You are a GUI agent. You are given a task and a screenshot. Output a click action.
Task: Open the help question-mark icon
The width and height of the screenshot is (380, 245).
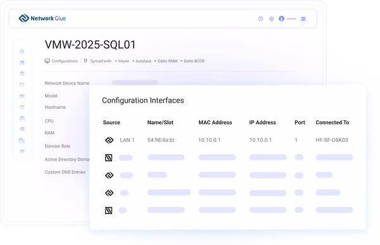coord(260,18)
